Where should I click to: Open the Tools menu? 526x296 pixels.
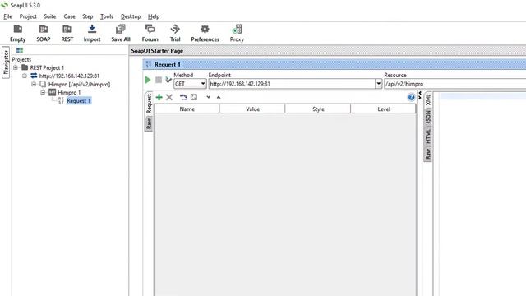click(107, 16)
